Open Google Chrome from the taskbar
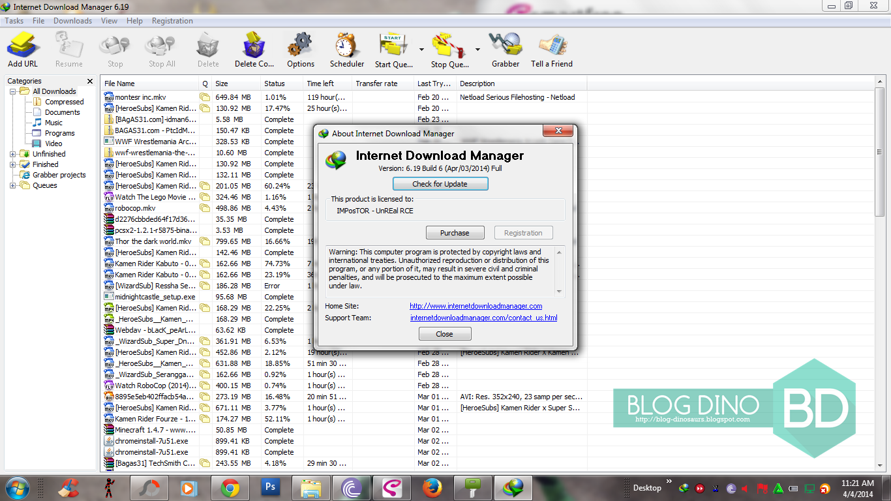The height and width of the screenshot is (501, 891). 229,487
